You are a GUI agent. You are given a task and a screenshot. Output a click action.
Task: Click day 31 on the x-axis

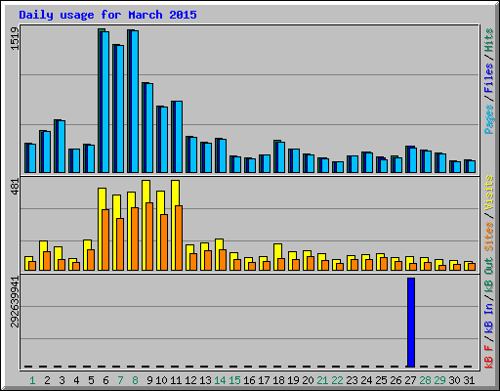[x=469, y=380]
